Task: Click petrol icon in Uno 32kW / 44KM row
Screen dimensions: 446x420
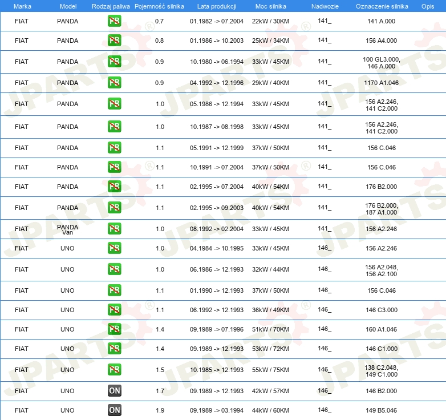Action: coord(114,269)
